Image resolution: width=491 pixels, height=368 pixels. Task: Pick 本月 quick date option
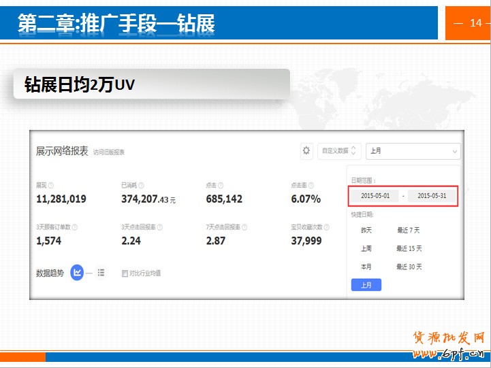[366, 267]
